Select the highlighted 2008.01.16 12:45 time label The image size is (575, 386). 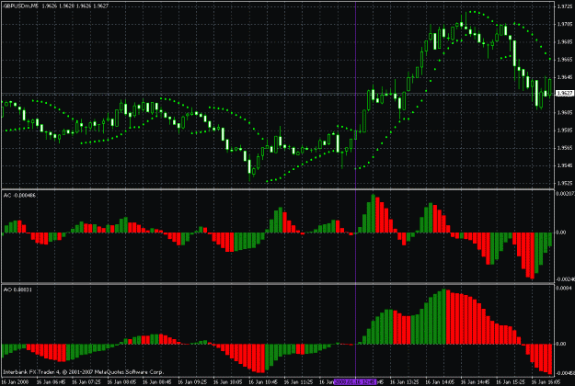tap(355, 382)
